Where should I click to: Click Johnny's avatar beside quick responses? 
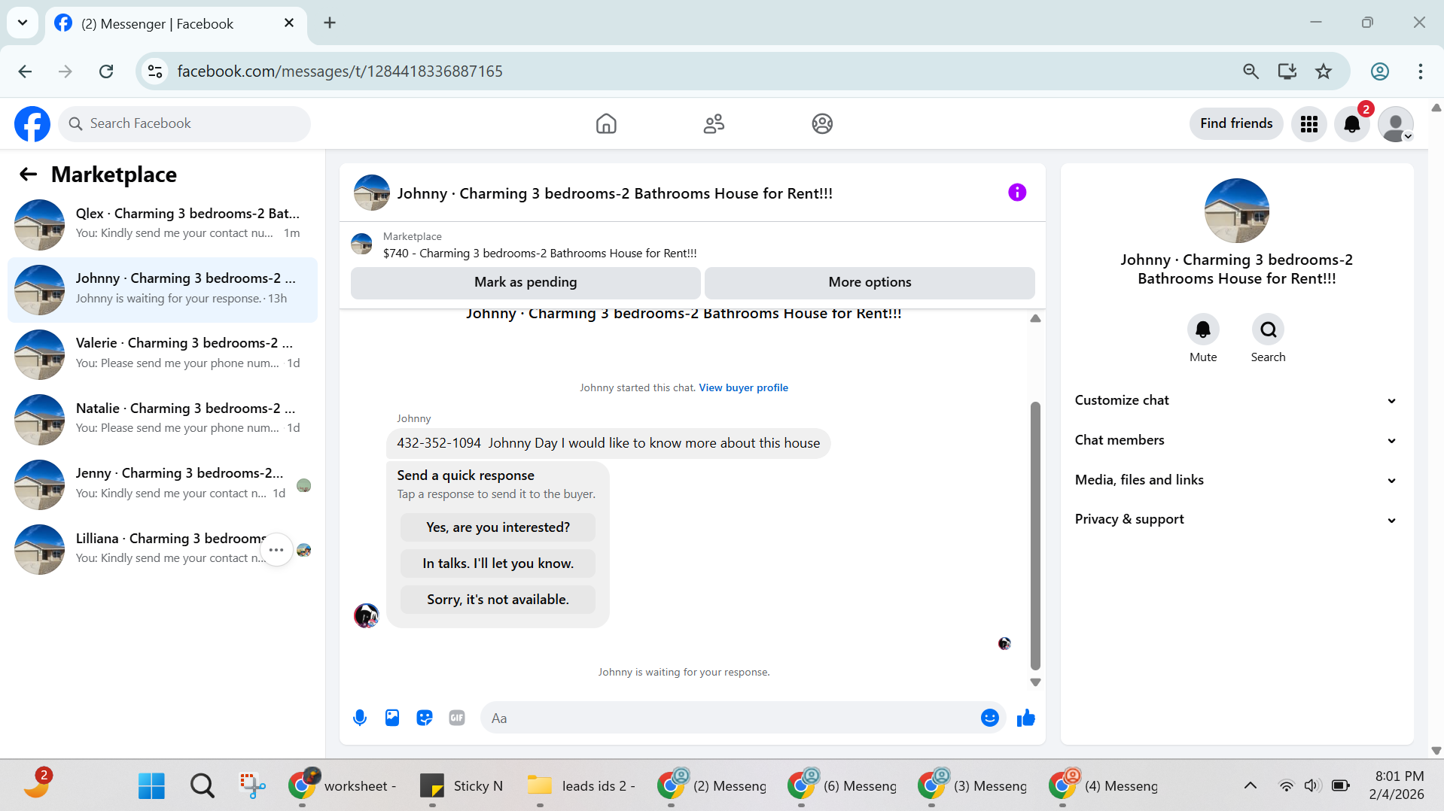[367, 615]
